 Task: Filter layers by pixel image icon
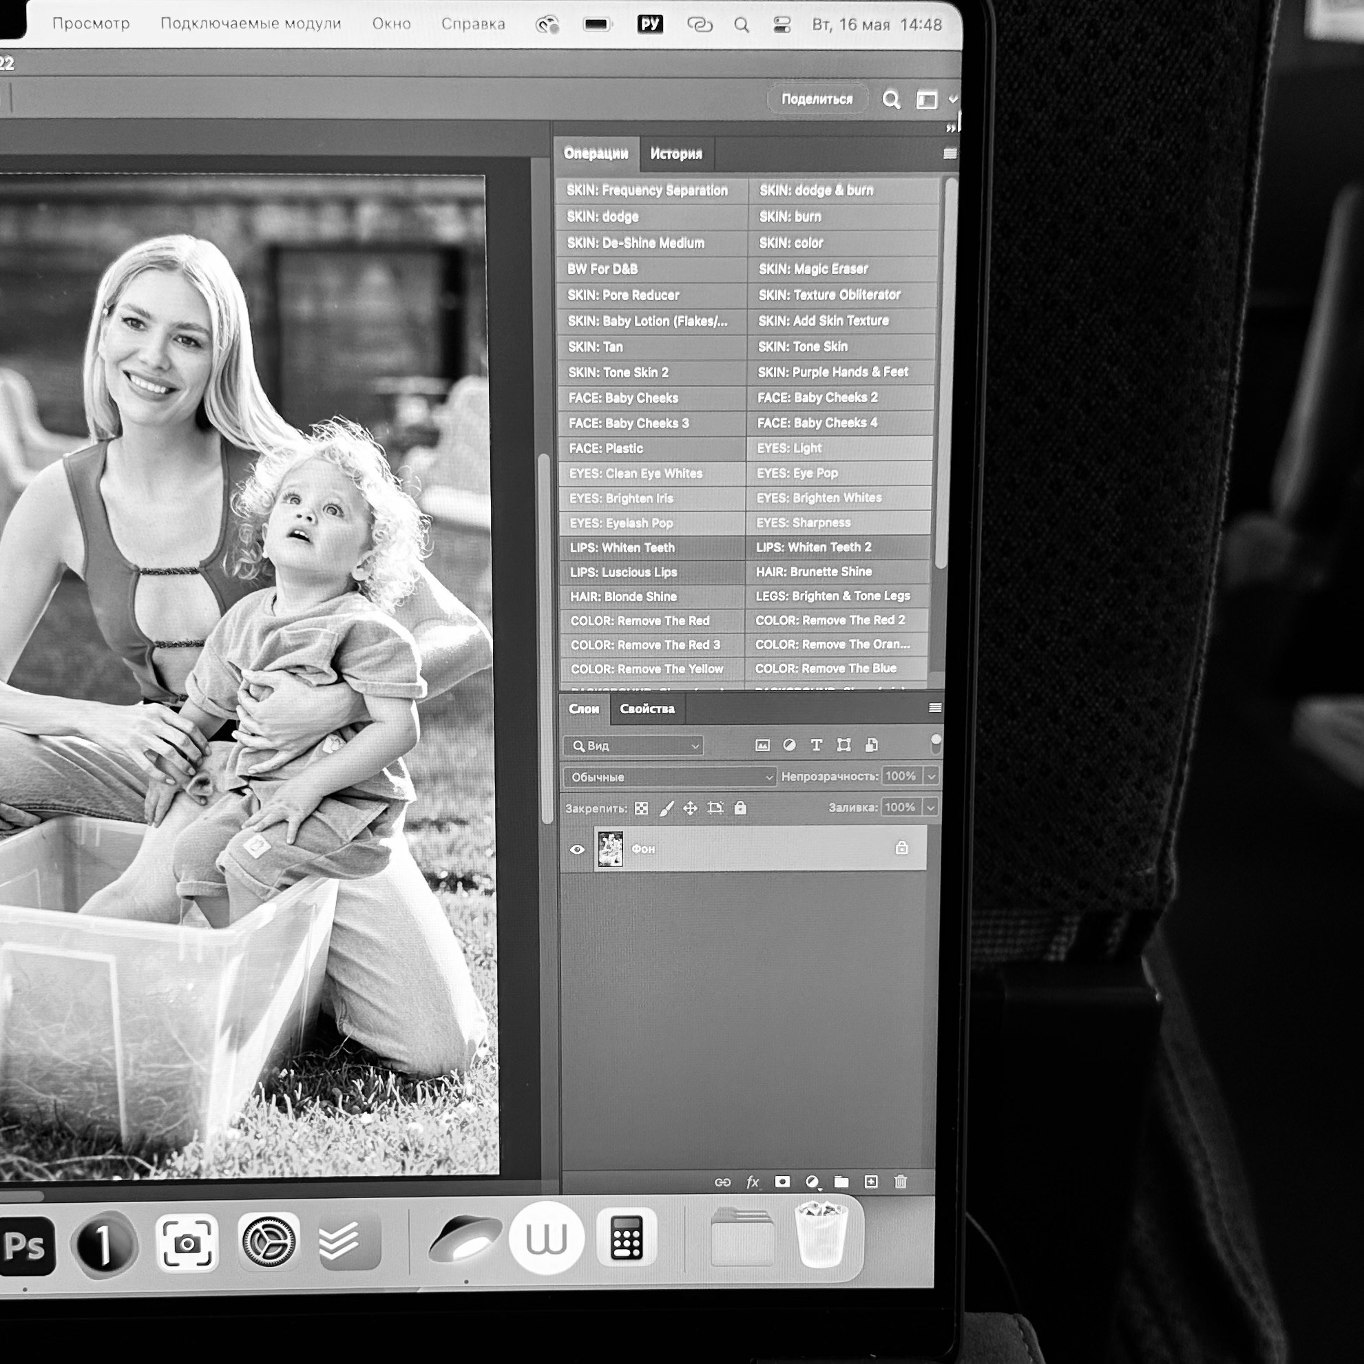(762, 745)
